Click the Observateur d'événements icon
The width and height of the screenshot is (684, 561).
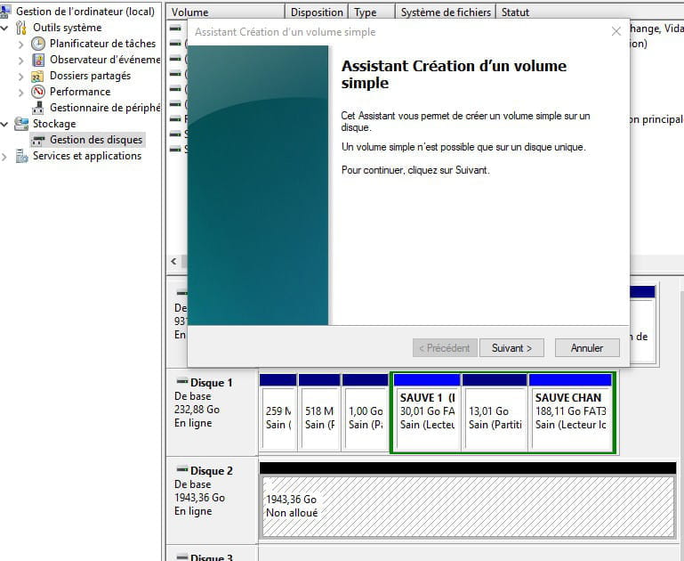[38, 60]
